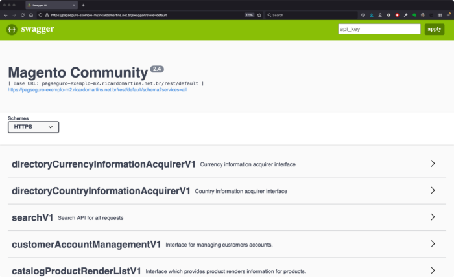Open the green Evernote elephant extension
This screenshot has height=277, width=454.
tap(414, 15)
